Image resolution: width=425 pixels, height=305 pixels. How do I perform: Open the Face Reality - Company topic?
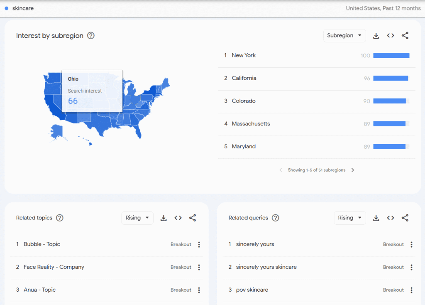(54, 267)
